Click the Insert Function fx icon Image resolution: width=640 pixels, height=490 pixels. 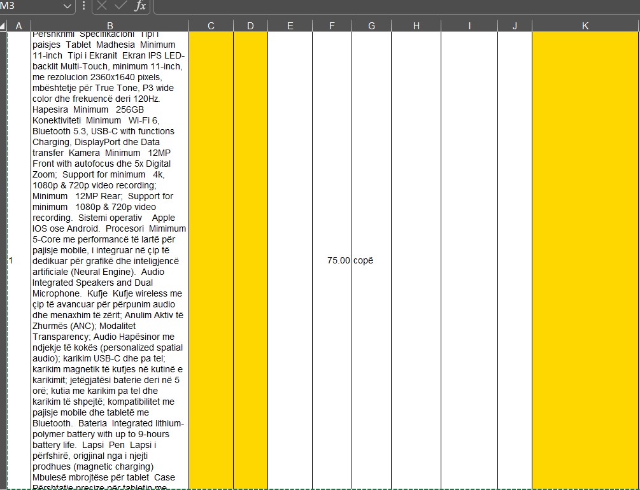pos(140,6)
